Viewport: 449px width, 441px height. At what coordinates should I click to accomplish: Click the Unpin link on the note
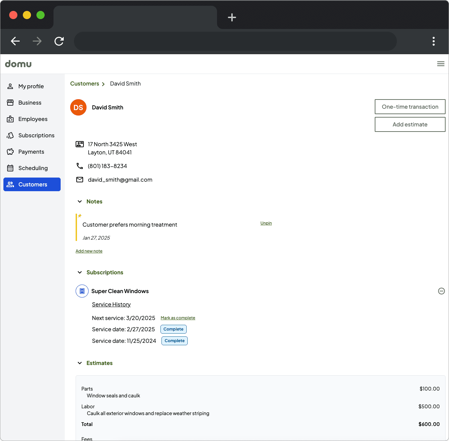[266, 223]
